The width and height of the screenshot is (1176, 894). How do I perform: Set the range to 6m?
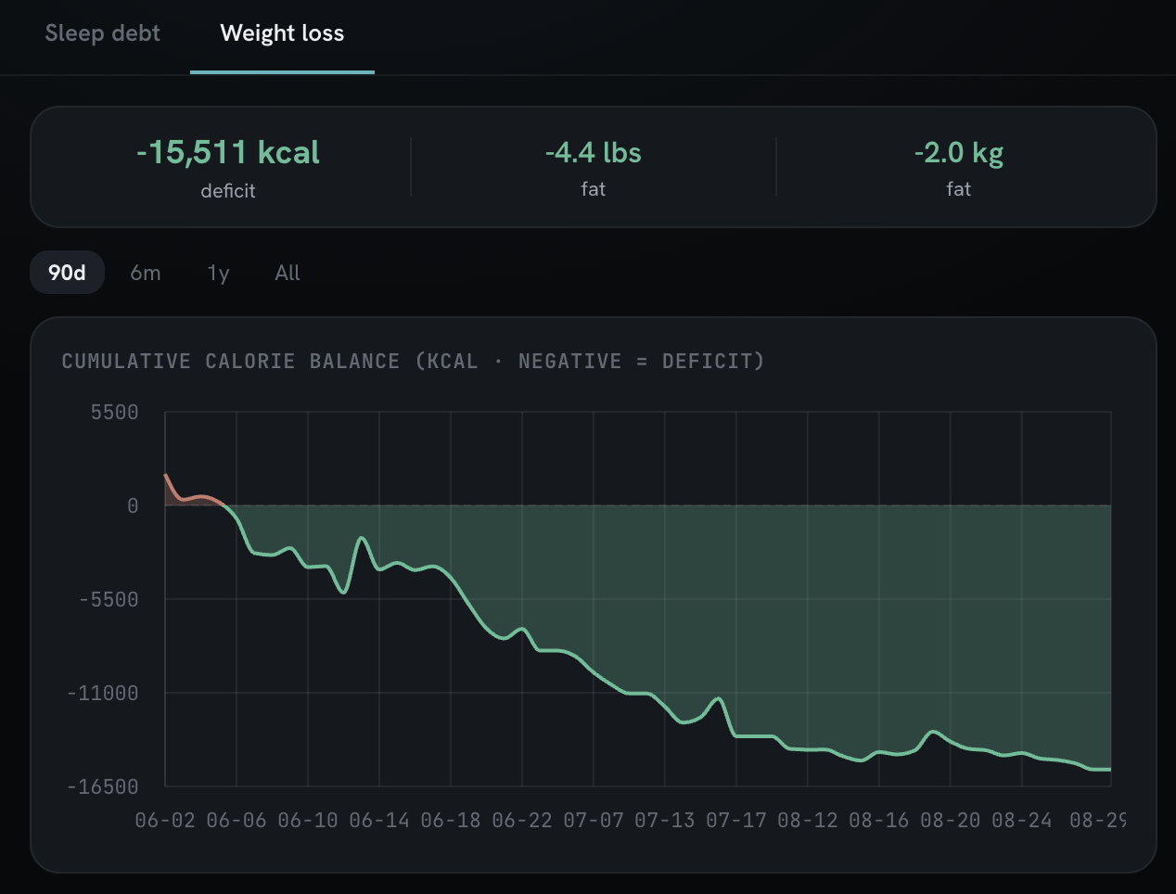point(146,273)
